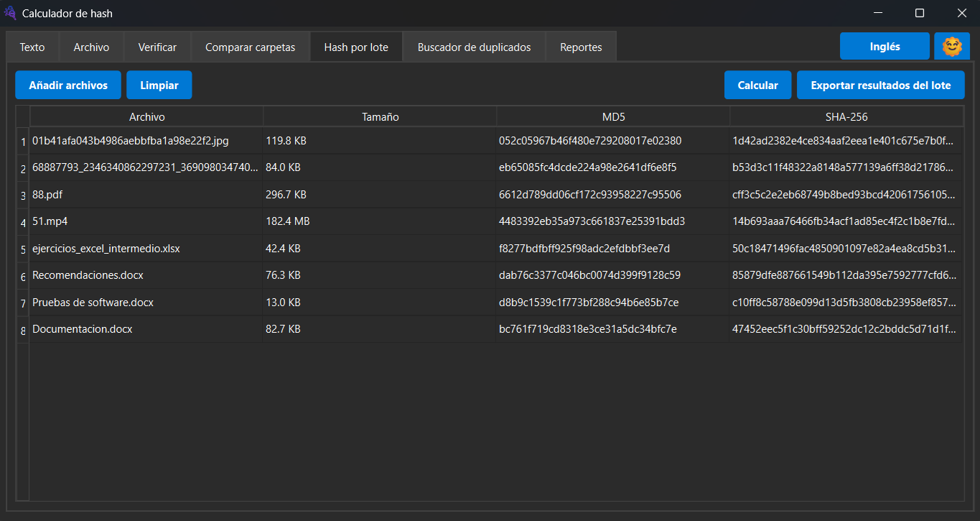
Task: Click the sun face theme toggle icon
Action: (x=952, y=47)
